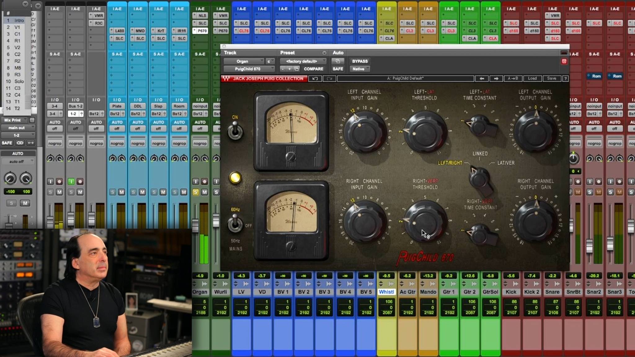Select Solo marker in memory locations list
Image resolution: width=635 pixels, height=357 pixels.
point(19,81)
